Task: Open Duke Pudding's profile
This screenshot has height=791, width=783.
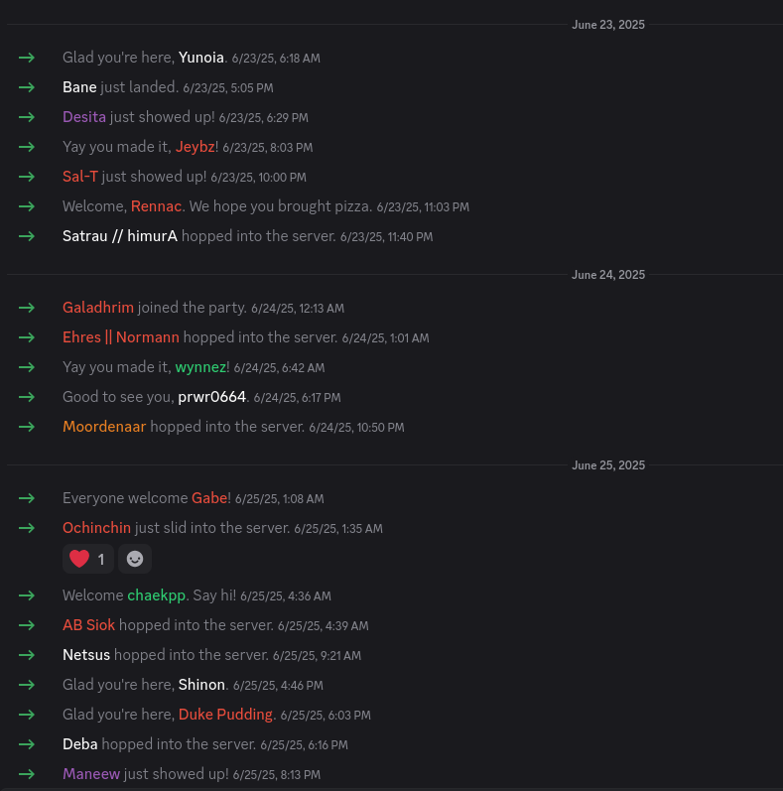Action: [x=225, y=715]
